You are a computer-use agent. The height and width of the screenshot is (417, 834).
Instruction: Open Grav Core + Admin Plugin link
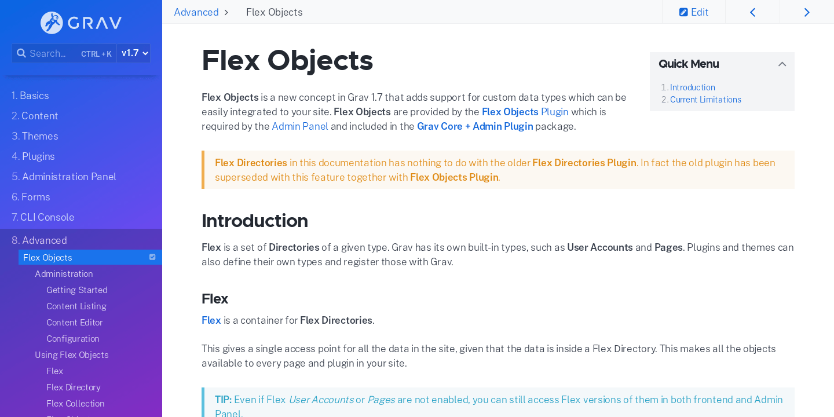(x=475, y=126)
